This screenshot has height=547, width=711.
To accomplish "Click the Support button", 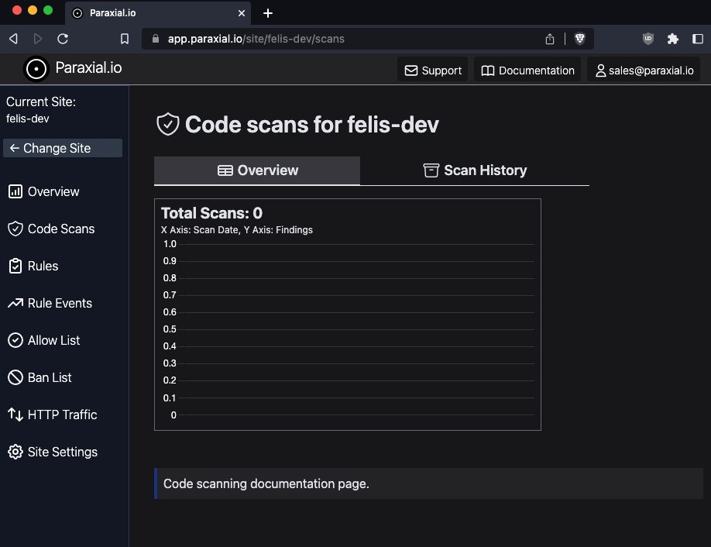I will [x=433, y=71].
